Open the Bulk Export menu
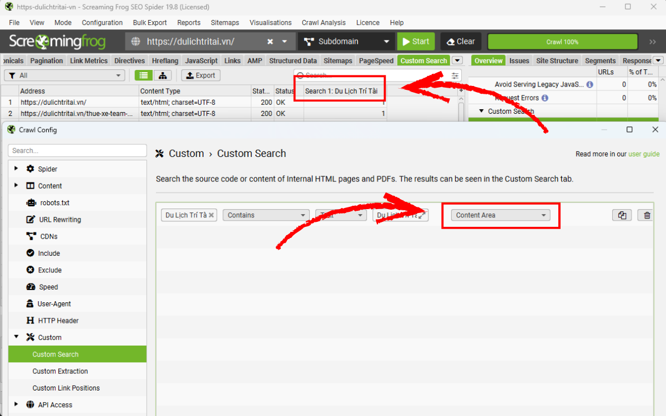 click(x=150, y=23)
